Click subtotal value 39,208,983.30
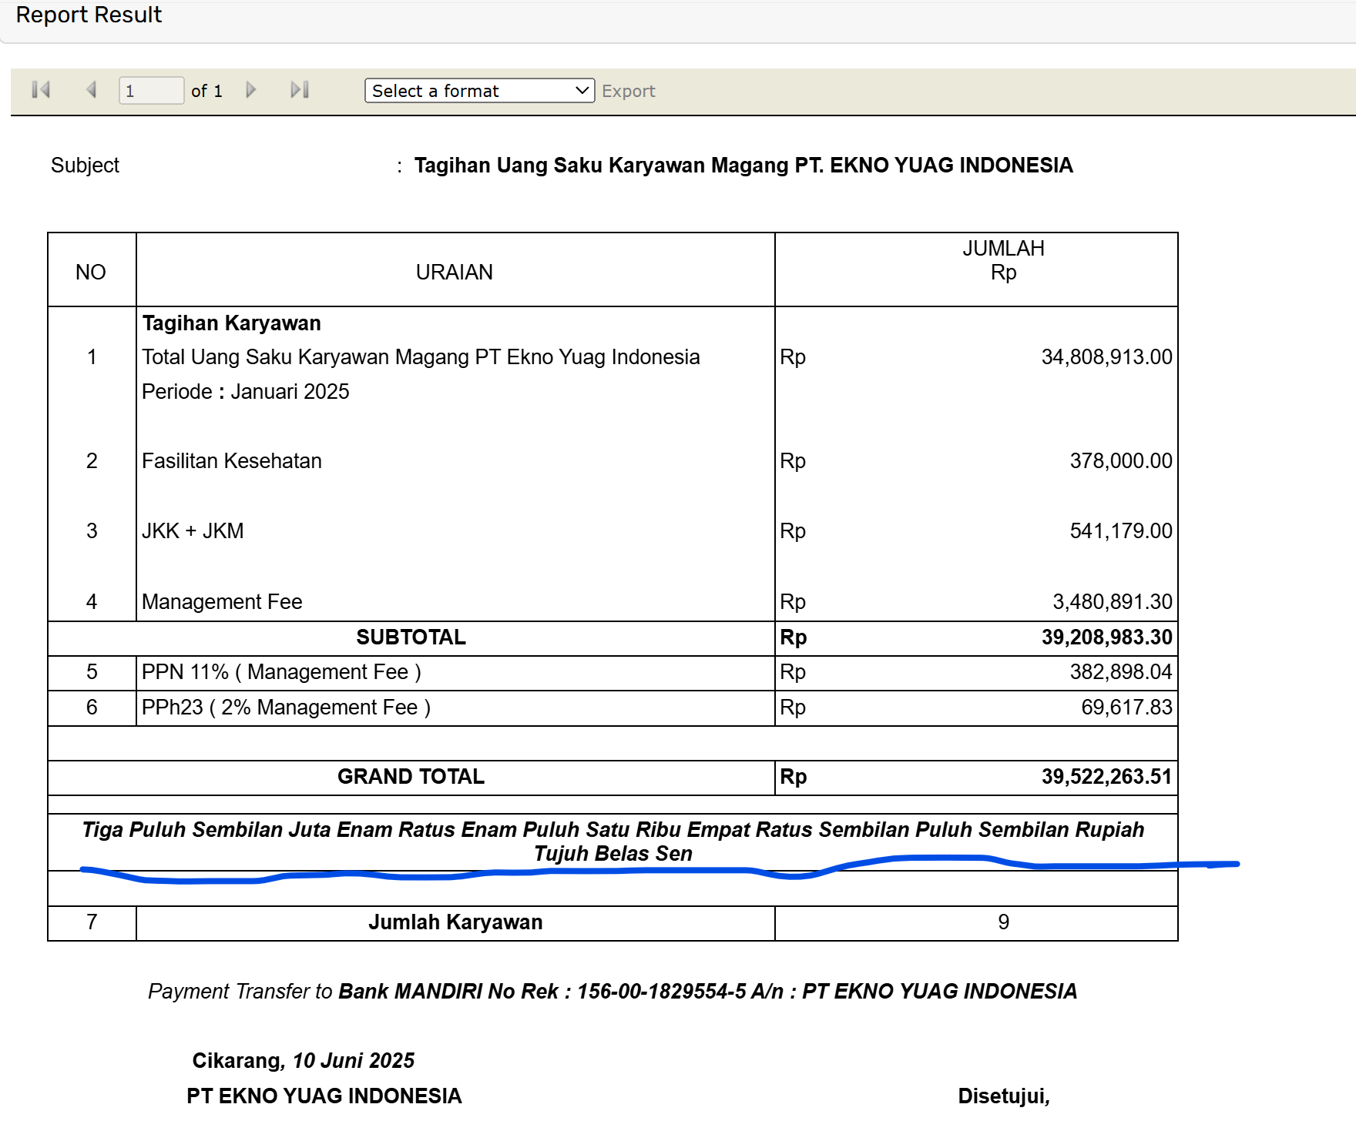The width and height of the screenshot is (1356, 1141). tap(1106, 637)
